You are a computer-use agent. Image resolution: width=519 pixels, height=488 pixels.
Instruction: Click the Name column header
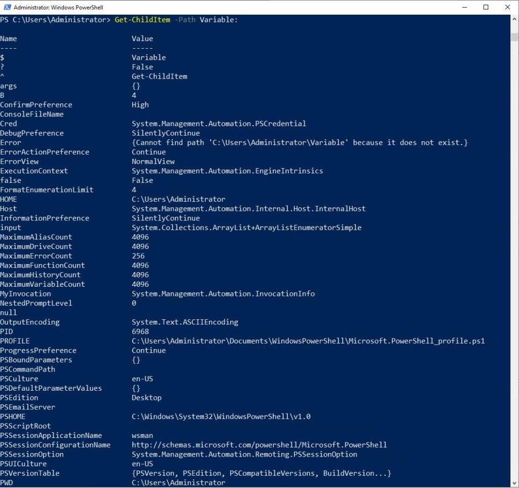9,39
